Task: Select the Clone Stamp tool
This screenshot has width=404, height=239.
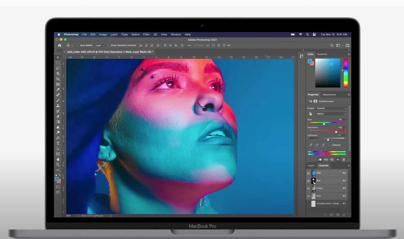Action: pyautogui.click(x=58, y=106)
